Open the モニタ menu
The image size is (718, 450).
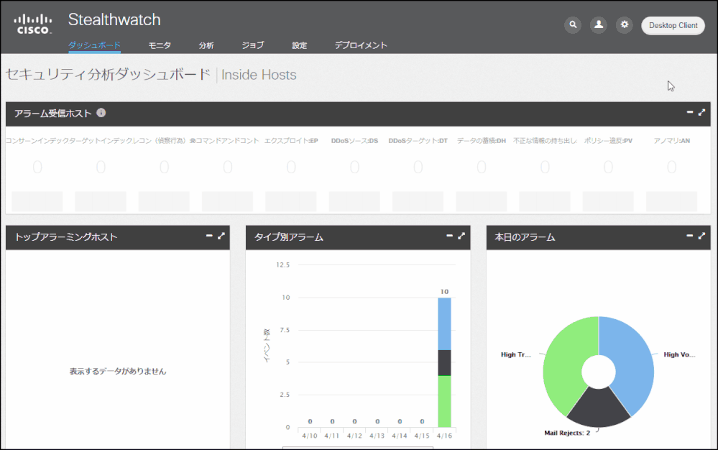pos(160,45)
